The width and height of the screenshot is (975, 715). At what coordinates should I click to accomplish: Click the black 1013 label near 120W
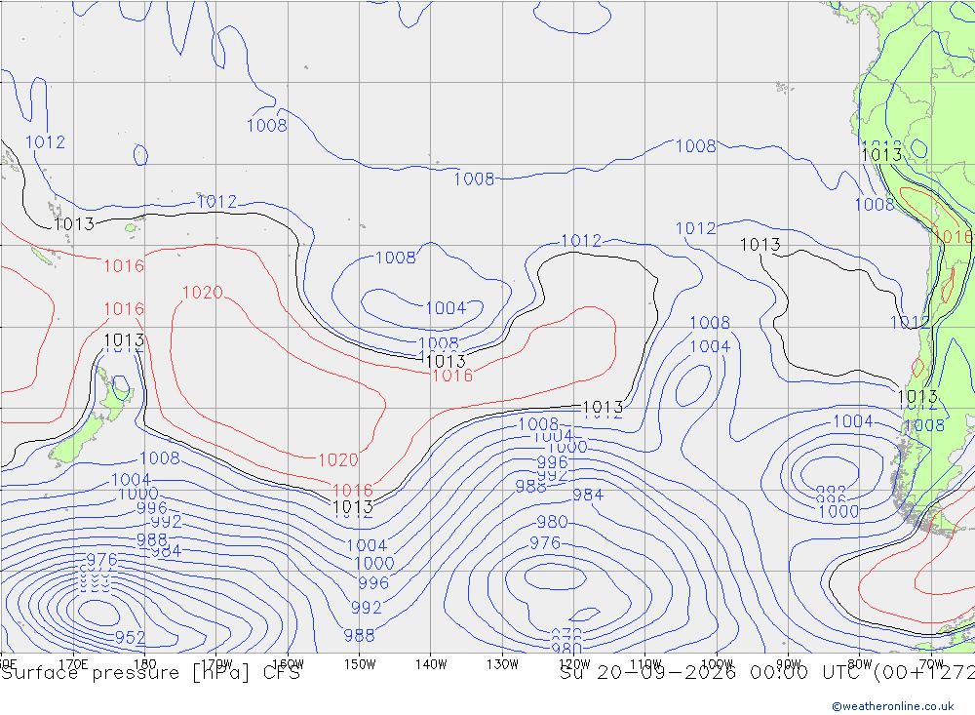click(603, 408)
